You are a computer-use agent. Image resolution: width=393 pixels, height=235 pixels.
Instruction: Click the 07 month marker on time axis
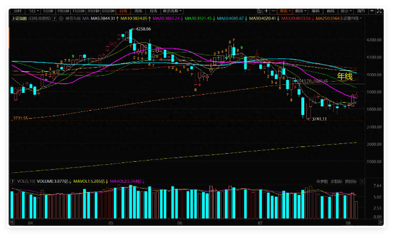coord(260,223)
